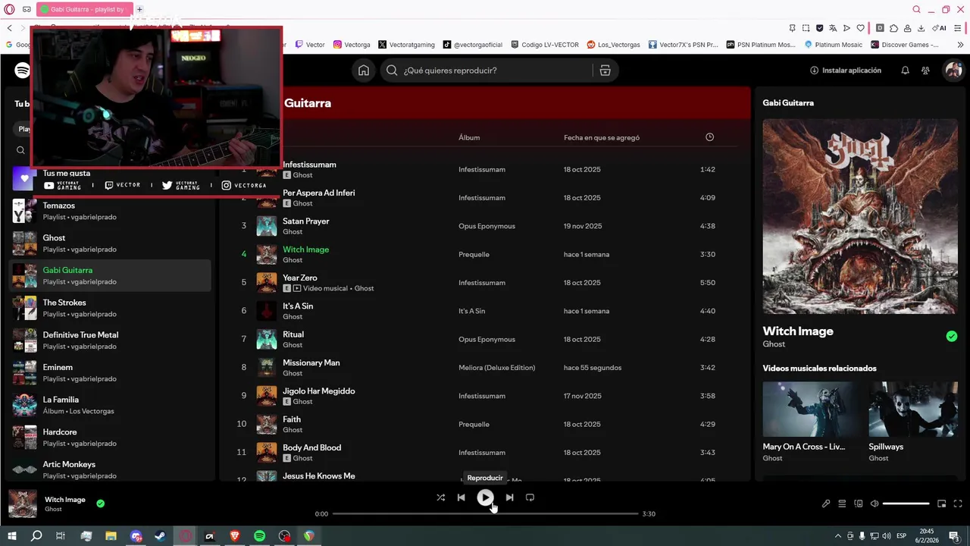
Task: Click the Spotify home icon
Action: [364, 71]
